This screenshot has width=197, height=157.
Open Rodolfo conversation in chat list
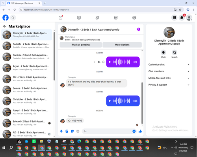26,46
